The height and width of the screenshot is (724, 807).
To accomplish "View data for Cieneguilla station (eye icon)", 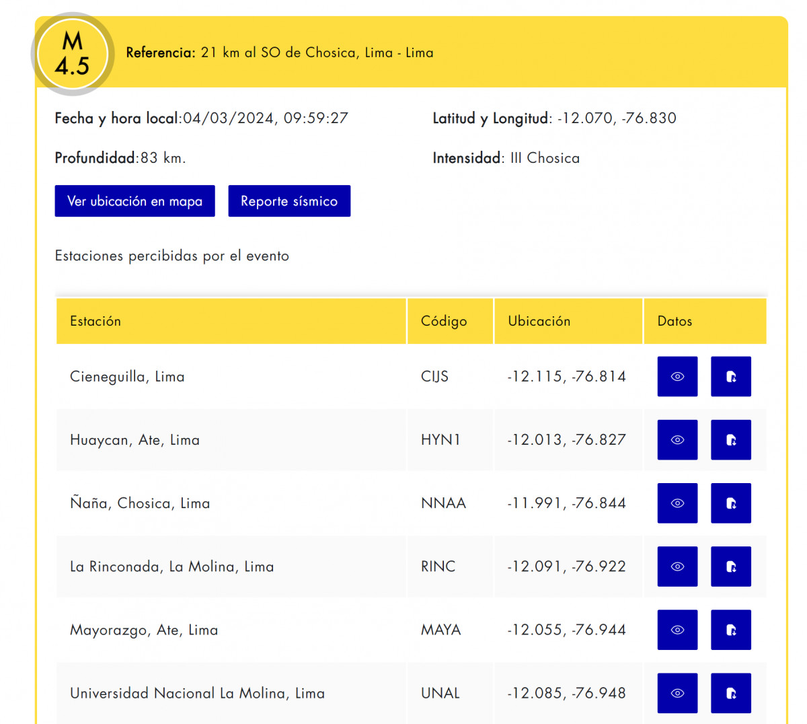I will (x=677, y=376).
